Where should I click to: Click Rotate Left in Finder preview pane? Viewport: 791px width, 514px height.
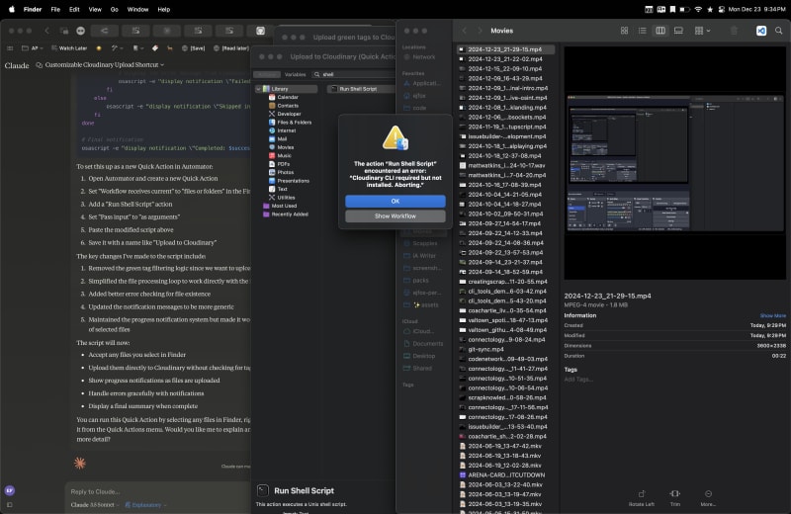(x=641, y=497)
